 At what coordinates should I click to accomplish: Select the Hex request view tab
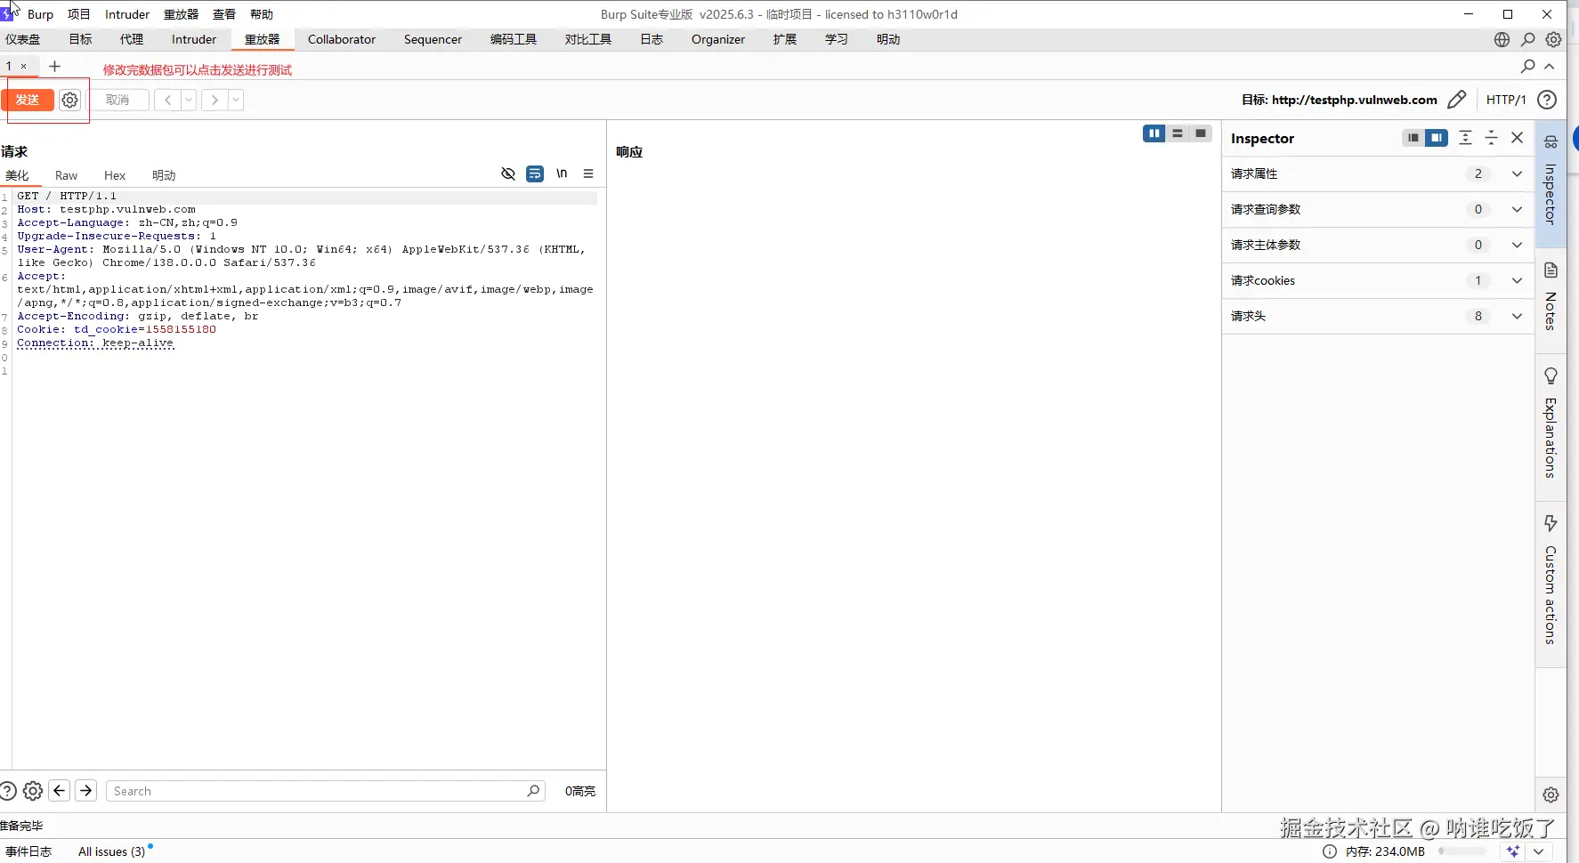click(115, 175)
